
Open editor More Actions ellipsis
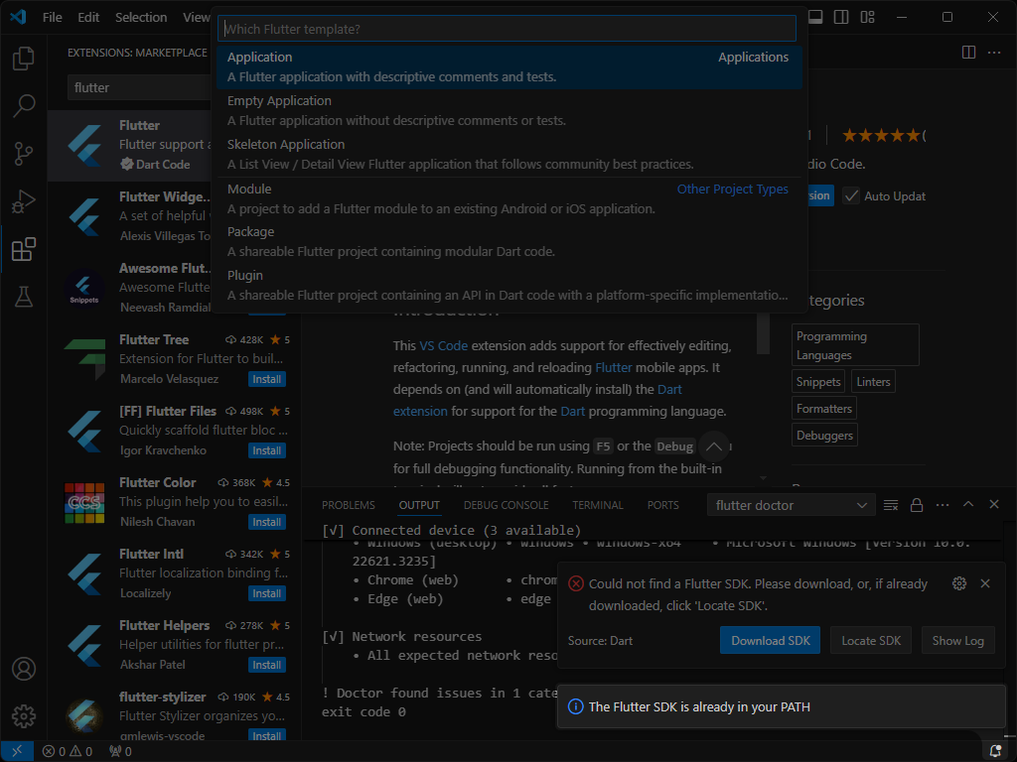[x=994, y=53]
